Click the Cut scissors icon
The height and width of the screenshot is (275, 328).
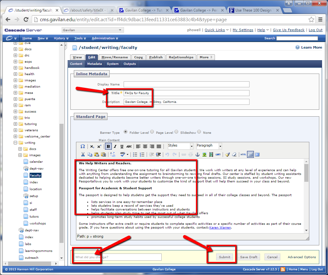click(x=83, y=155)
